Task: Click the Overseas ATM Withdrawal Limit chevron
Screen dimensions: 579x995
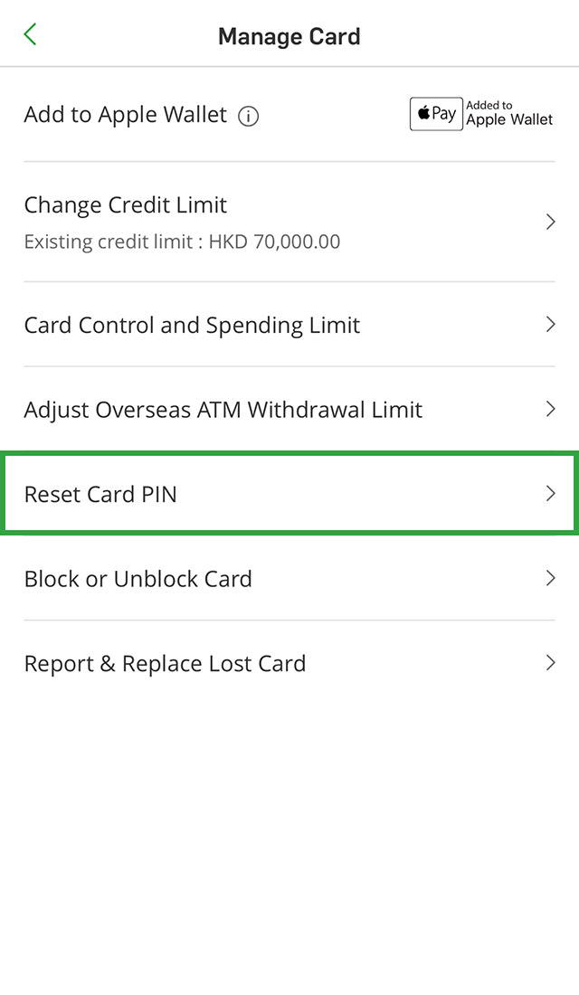Action: [550, 409]
